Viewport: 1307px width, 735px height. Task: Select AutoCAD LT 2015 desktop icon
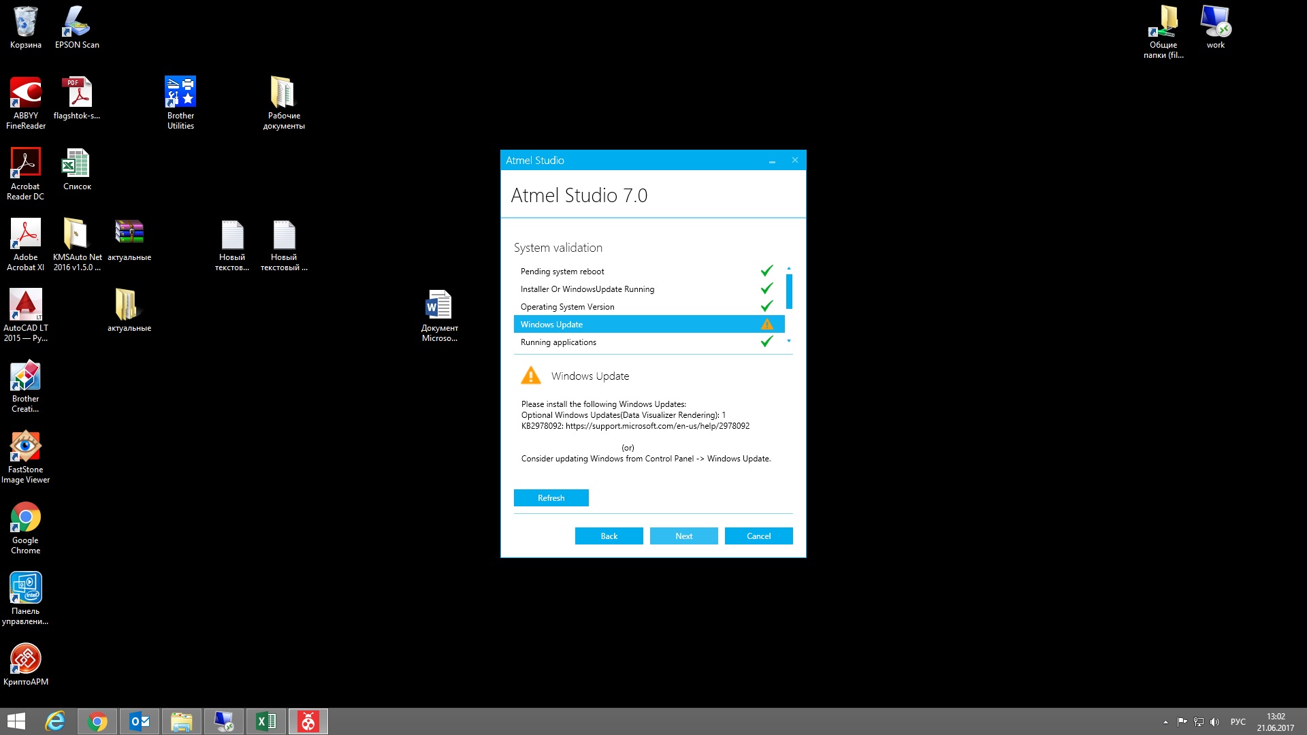pos(26,305)
